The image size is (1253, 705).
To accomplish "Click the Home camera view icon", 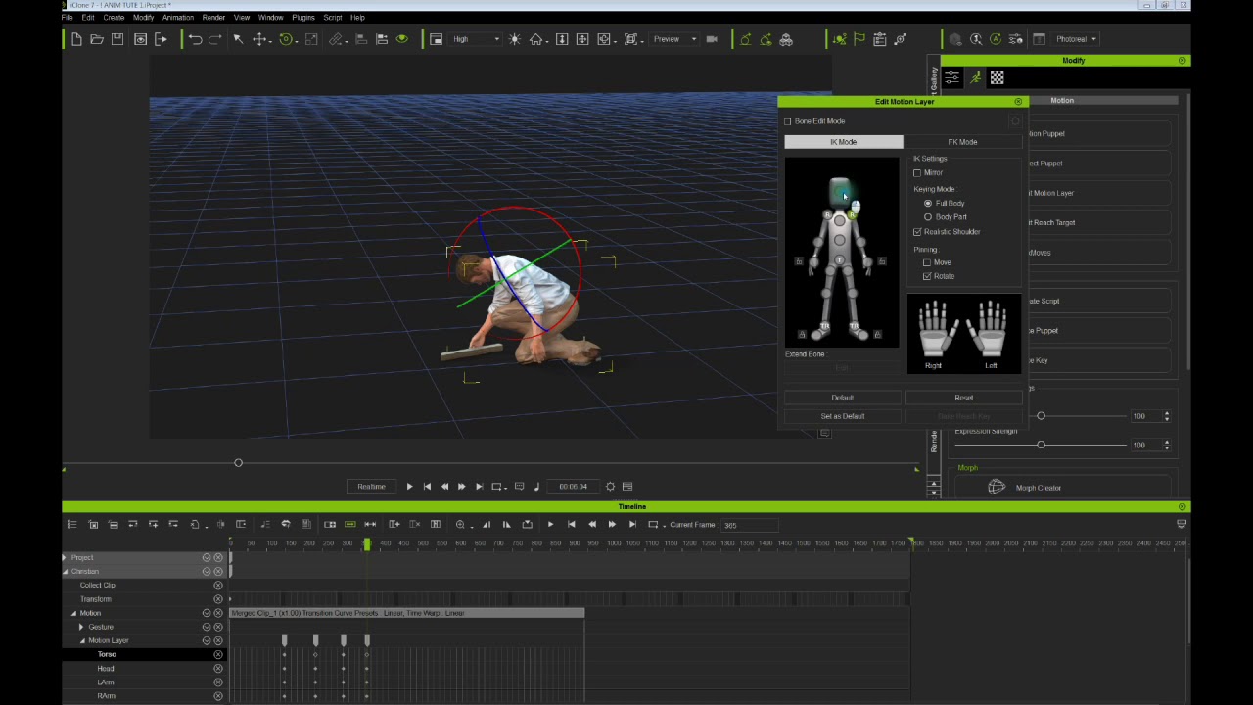I will tap(536, 39).
